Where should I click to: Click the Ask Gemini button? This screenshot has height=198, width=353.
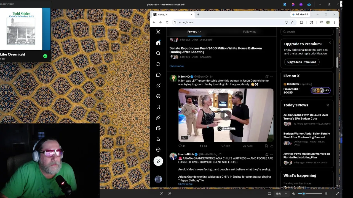pos(301,15)
